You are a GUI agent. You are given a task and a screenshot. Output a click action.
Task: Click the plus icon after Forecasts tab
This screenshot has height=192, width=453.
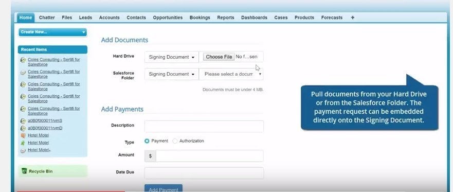point(352,18)
